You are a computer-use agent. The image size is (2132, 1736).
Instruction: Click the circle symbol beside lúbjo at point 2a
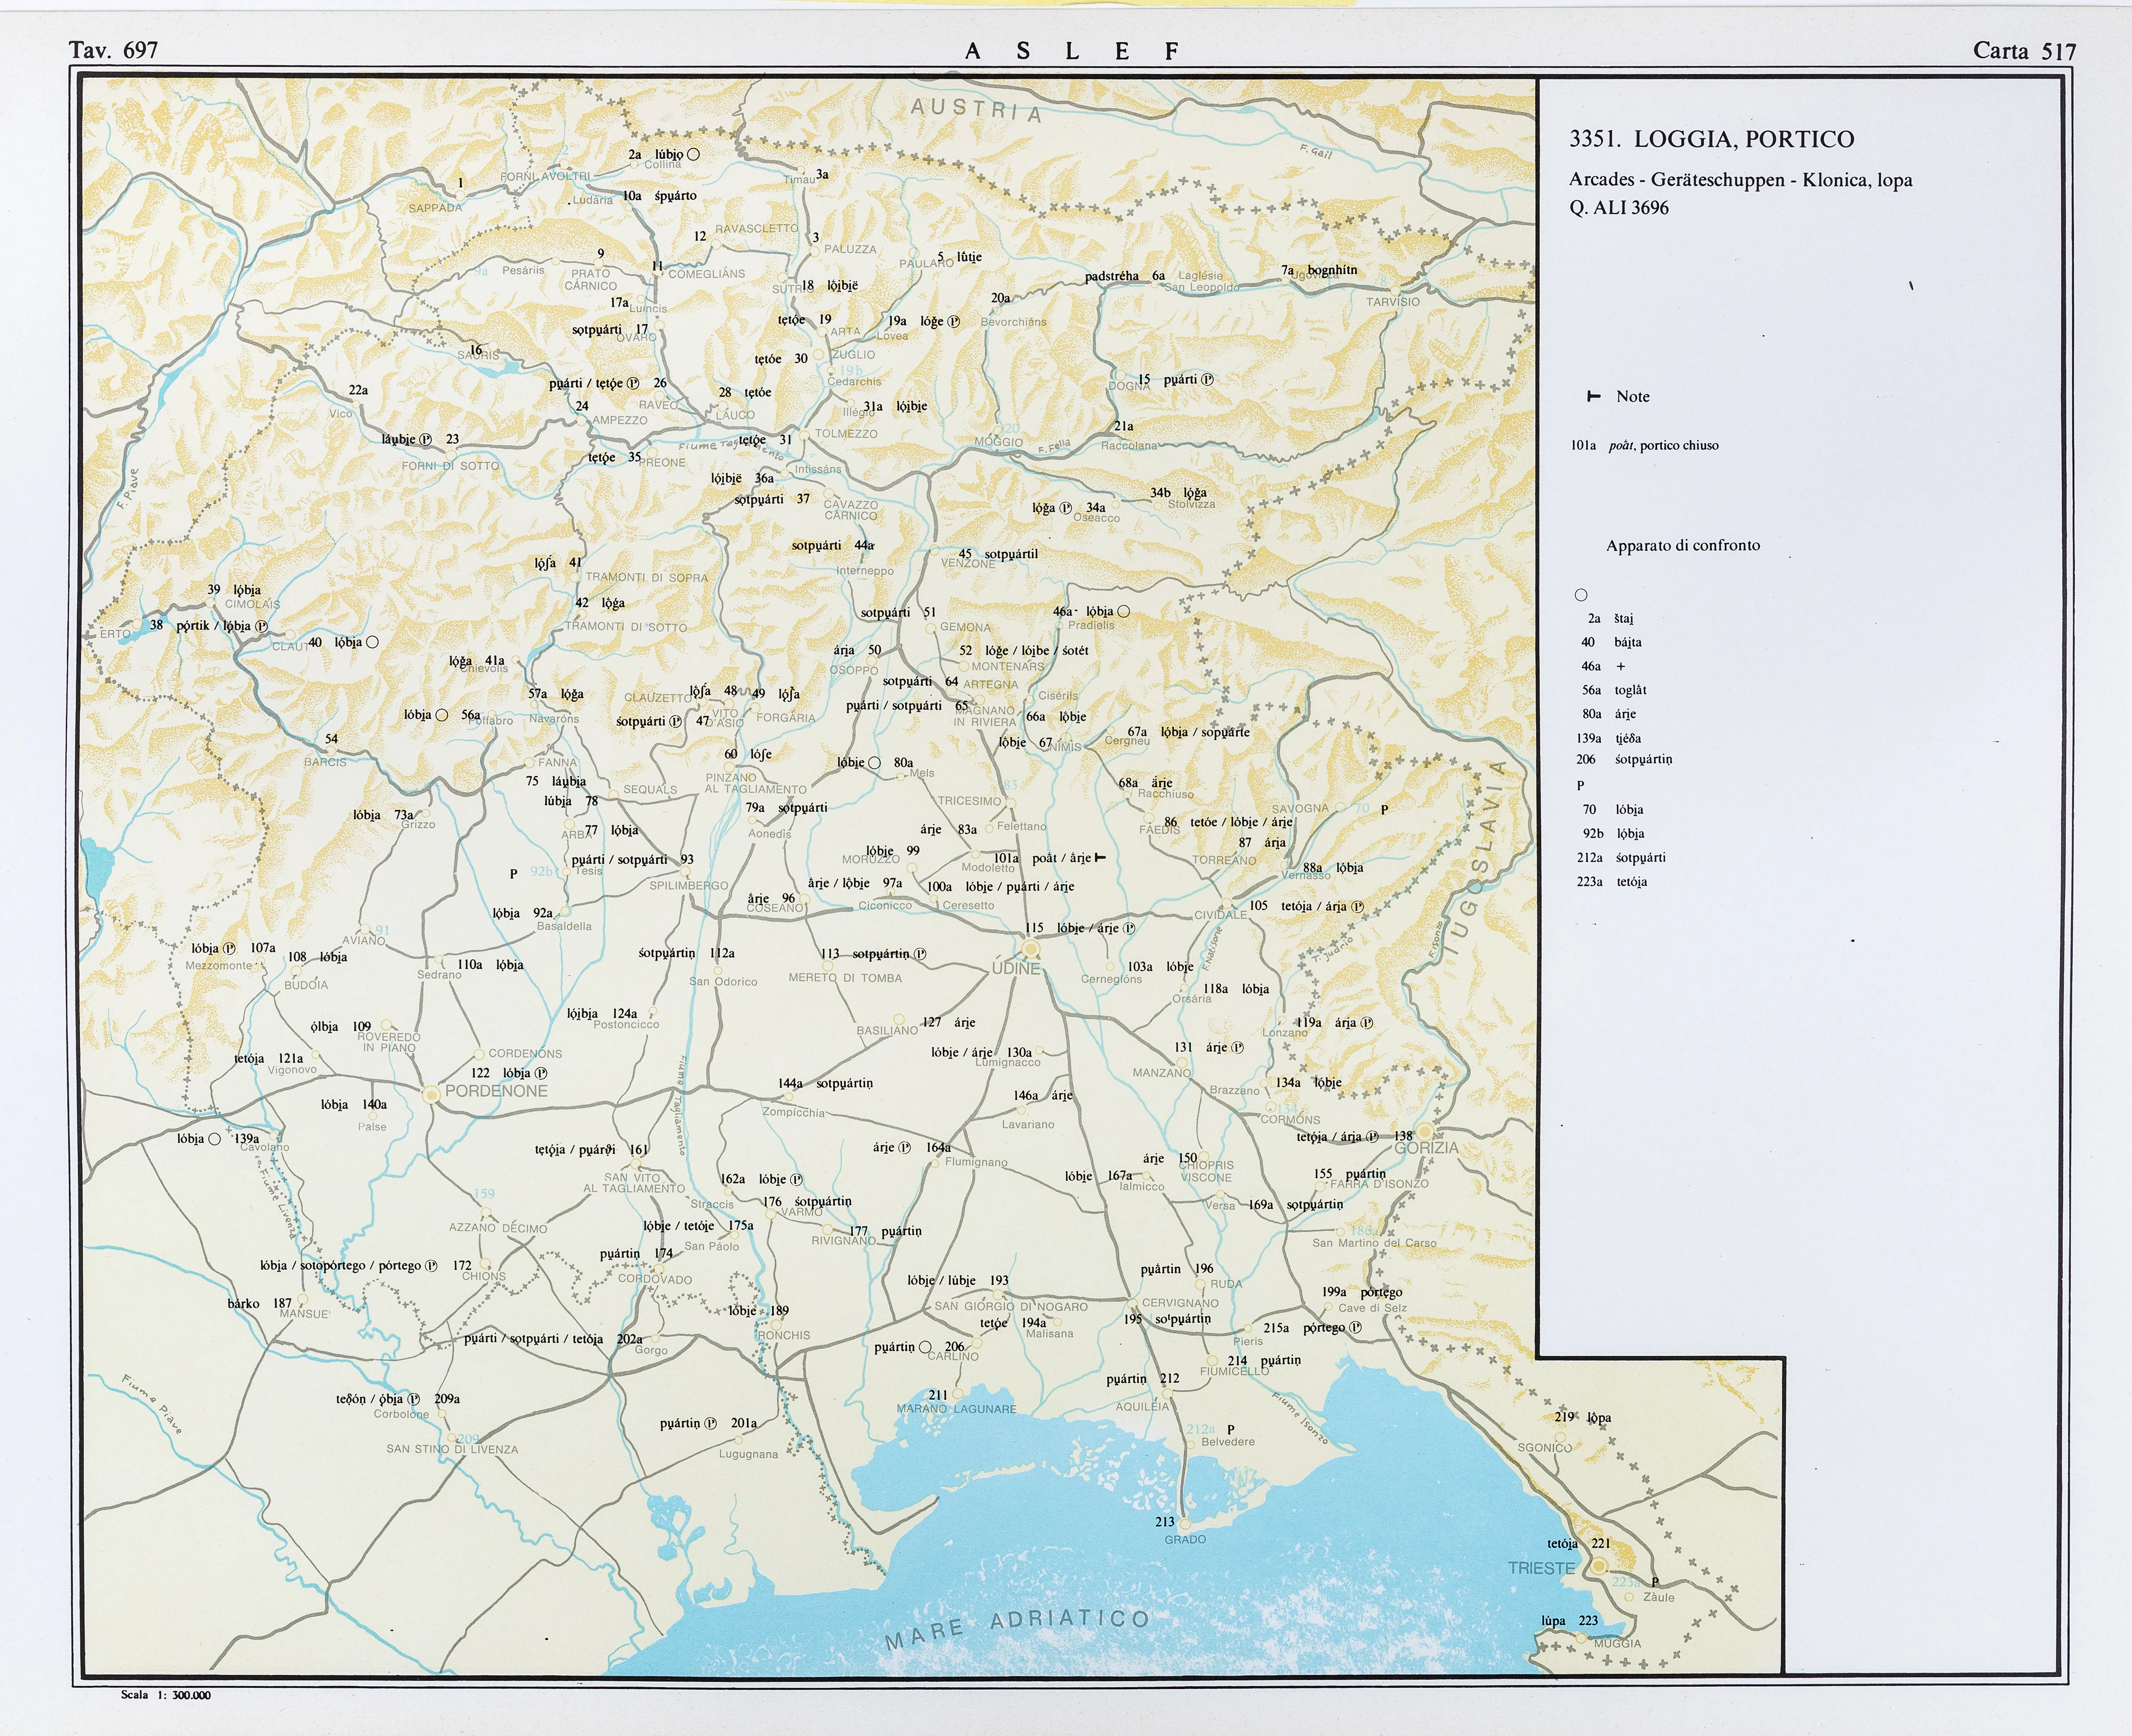(x=693, y=154)
